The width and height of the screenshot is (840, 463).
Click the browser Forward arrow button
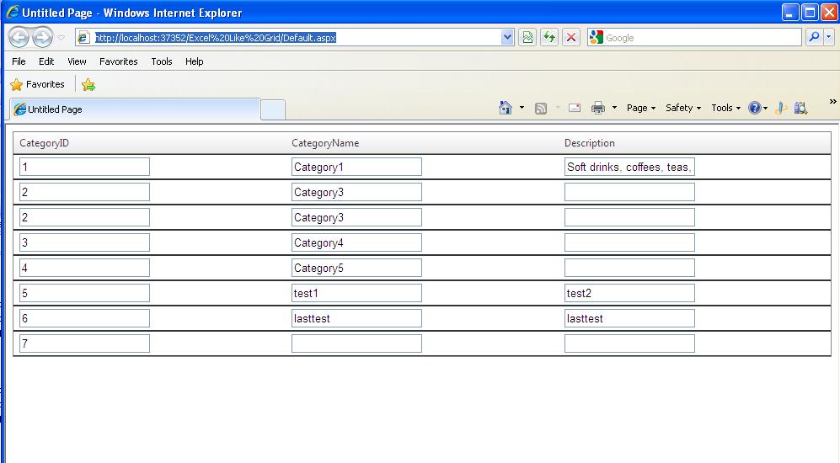tap(42, 38)
